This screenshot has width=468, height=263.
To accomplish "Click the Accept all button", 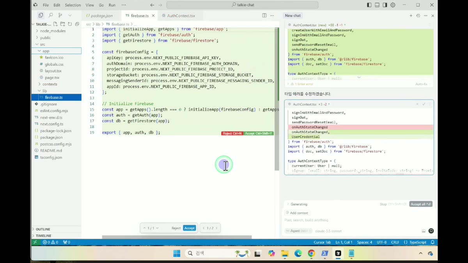I will [421, 204].
